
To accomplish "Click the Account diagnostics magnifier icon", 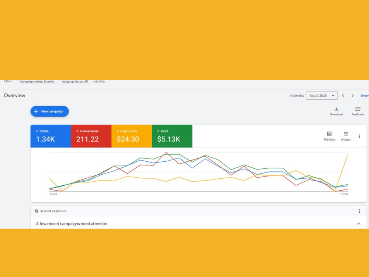I will click(36, 211).
